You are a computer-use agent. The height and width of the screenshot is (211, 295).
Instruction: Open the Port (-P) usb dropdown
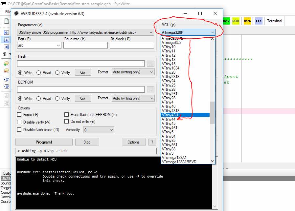[39, 45]
